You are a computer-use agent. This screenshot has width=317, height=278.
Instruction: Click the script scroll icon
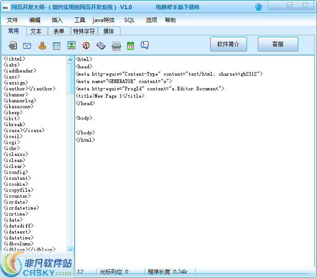[101, 45]
